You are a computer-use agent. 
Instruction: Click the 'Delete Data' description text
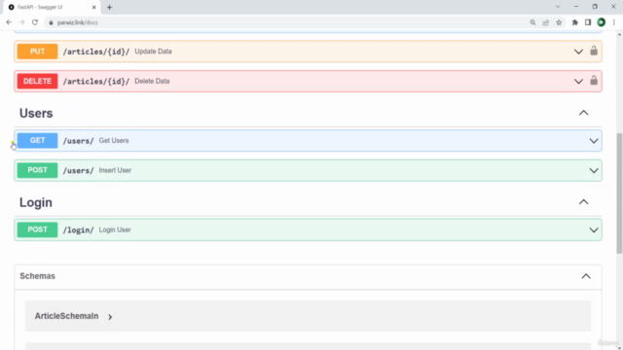pos(152,81)
